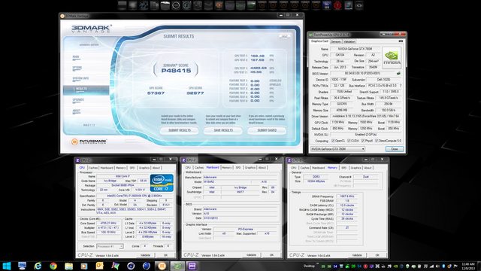Select the purple CPU-Z taskbar icon
Image resolution: width=481 pixels, height=271 pixels.
click(192, 266)
